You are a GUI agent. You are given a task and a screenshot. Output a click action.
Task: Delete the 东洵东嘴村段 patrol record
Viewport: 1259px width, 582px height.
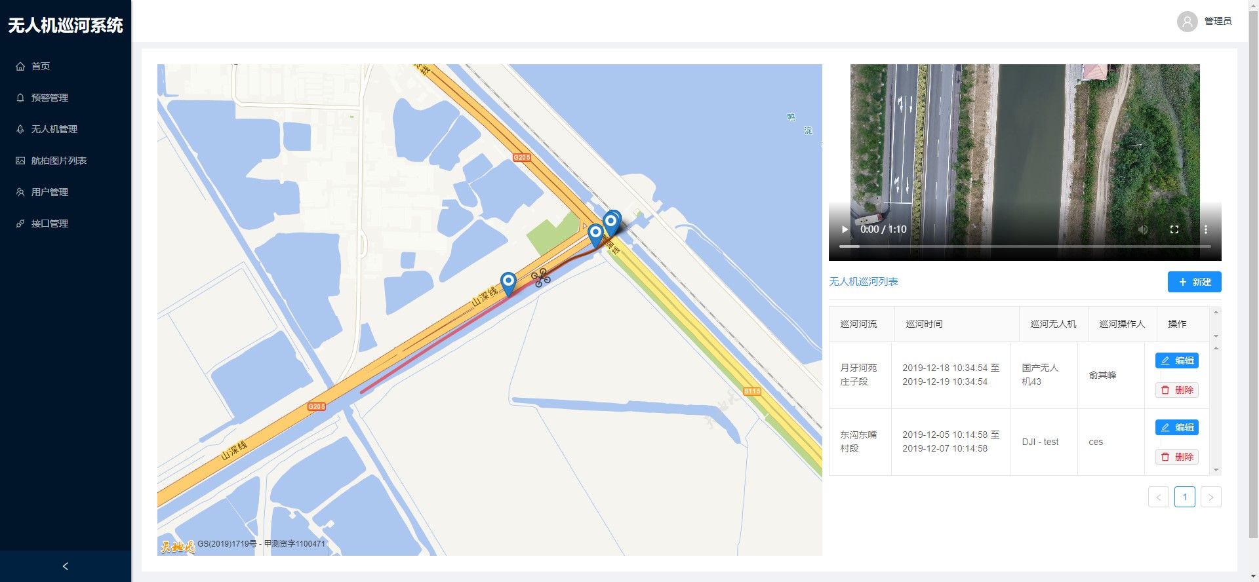click(1177, 457)
